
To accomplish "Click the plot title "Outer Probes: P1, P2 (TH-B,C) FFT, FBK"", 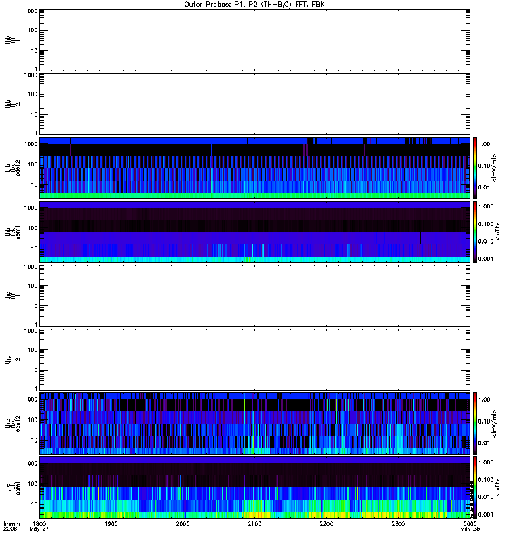I will [x=254, y=5].
